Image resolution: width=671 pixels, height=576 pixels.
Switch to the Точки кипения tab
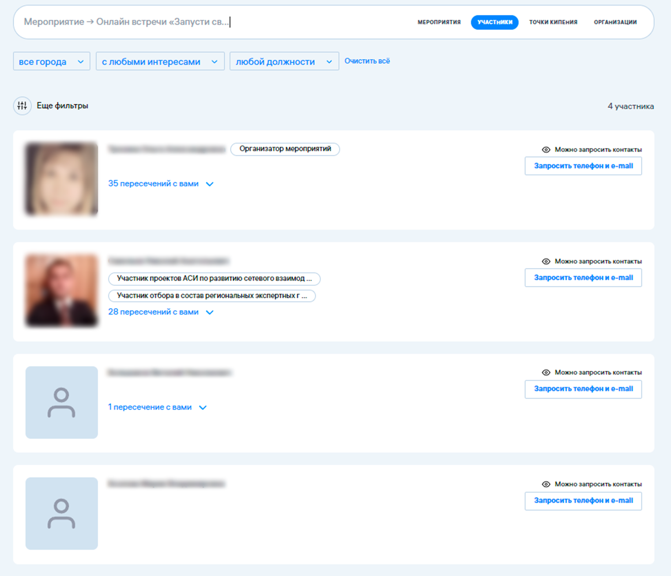tap(553, 22)
